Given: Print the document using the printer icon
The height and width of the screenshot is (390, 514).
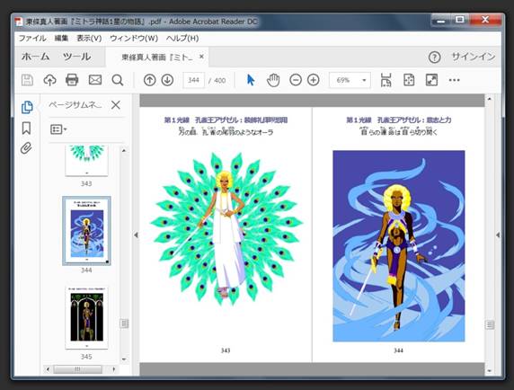Looking at the screenshot, I should pyautogui.click(x=72, y=80).
